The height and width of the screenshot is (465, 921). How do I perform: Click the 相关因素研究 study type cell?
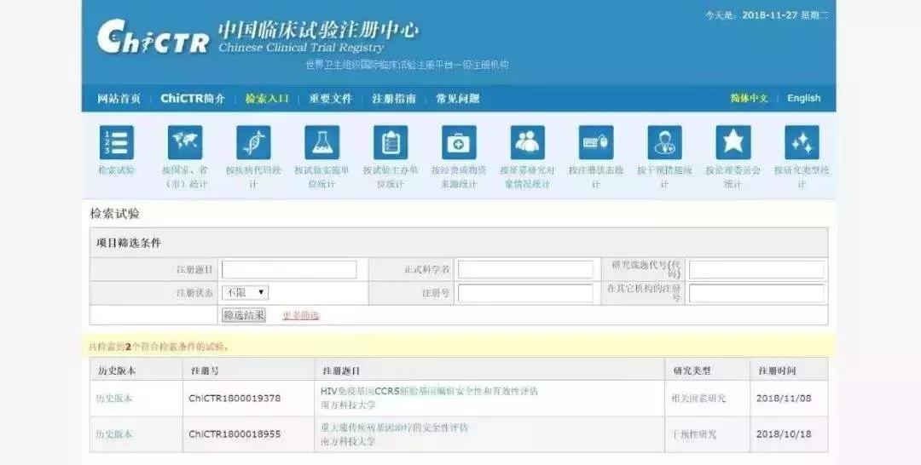coord(699,399)
